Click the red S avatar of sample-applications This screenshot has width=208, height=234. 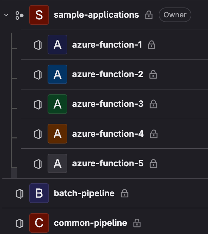pos(39,15)
